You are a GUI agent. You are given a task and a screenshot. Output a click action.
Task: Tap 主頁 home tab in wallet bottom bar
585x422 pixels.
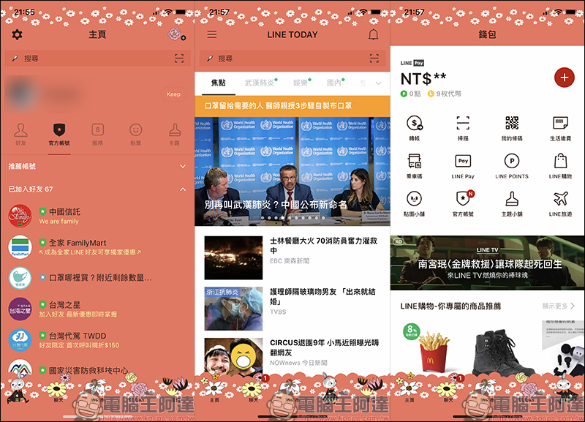click(x=409, y=388)
